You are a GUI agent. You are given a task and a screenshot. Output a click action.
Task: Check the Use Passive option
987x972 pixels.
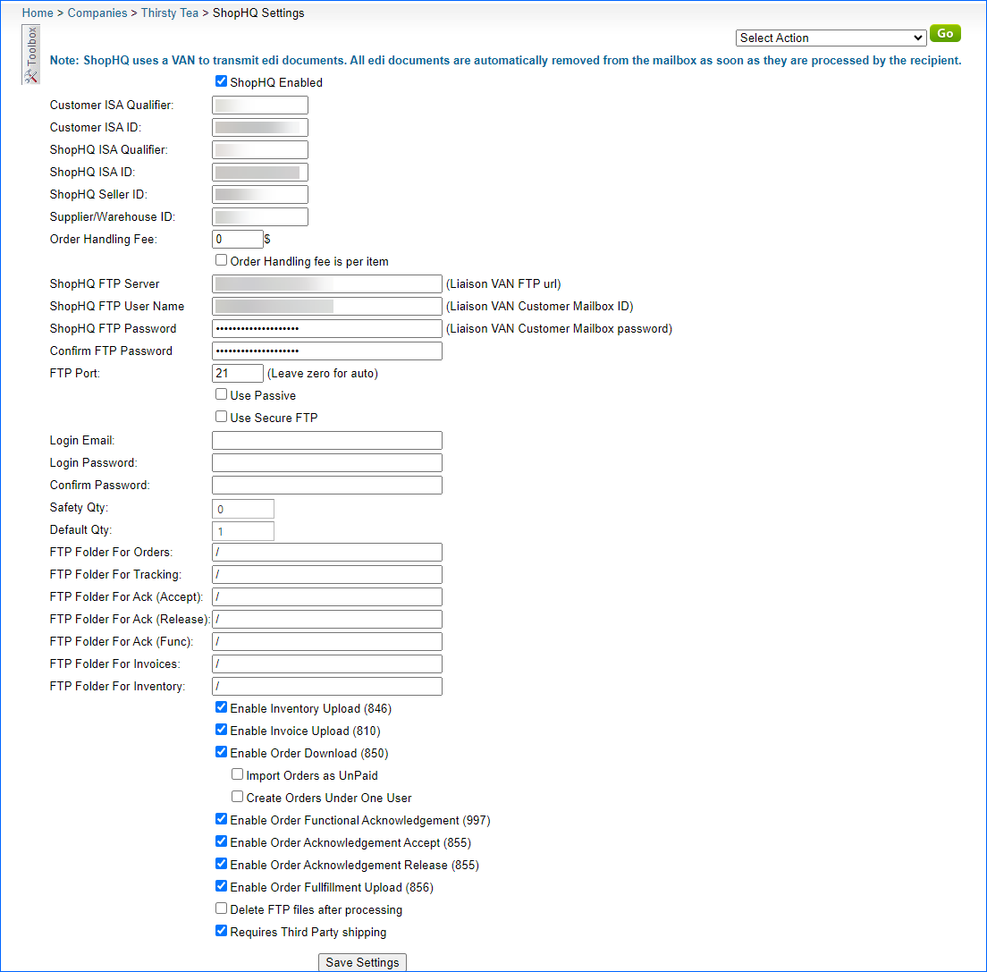pyautogui.click(x=222, y=394)
